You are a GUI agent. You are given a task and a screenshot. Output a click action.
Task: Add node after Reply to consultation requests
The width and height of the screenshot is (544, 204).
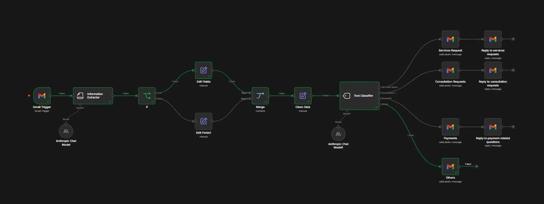click(x=513, y=70)
